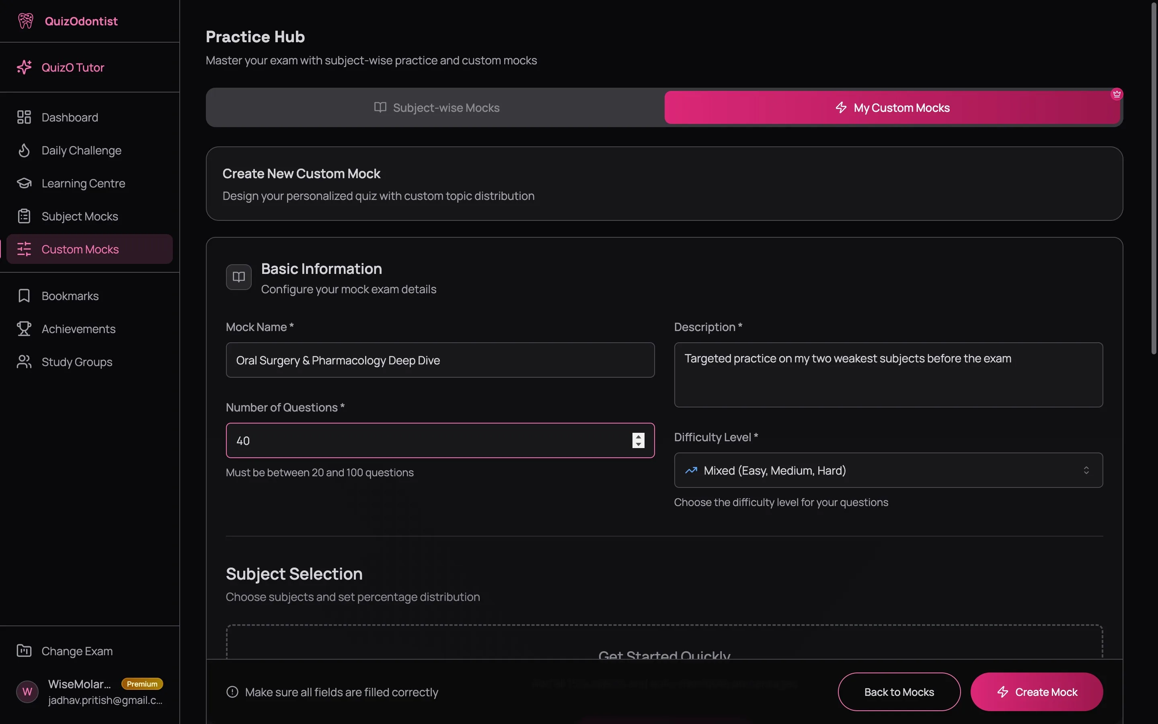Open Daily Challenge flame icon

point(24,150)
